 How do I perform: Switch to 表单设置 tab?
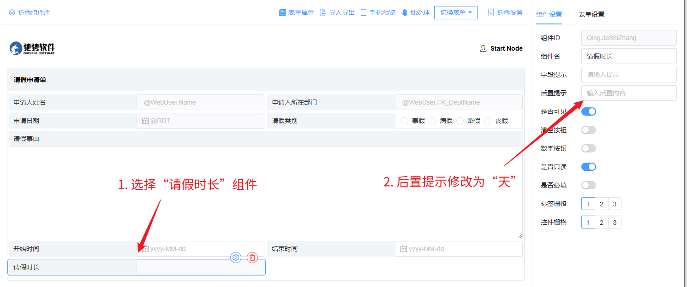click(x=591, y=14)
